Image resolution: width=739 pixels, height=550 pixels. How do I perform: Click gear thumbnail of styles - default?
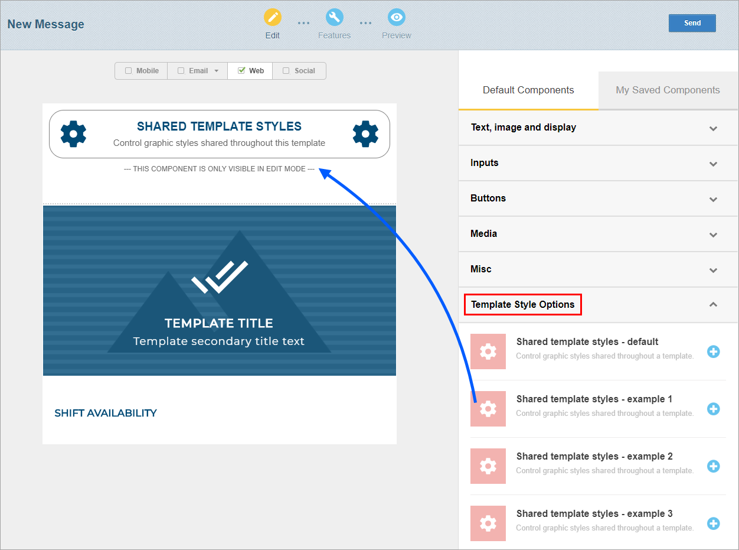(488, 352)
